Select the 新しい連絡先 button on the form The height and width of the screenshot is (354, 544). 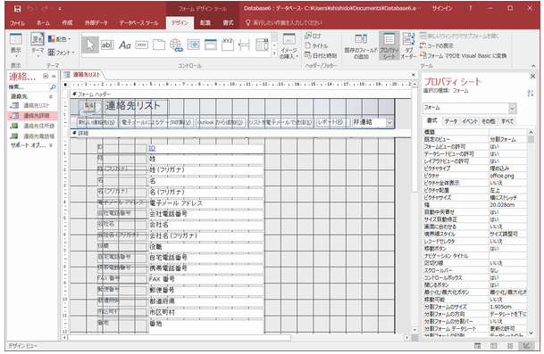(x=96, y=123)
